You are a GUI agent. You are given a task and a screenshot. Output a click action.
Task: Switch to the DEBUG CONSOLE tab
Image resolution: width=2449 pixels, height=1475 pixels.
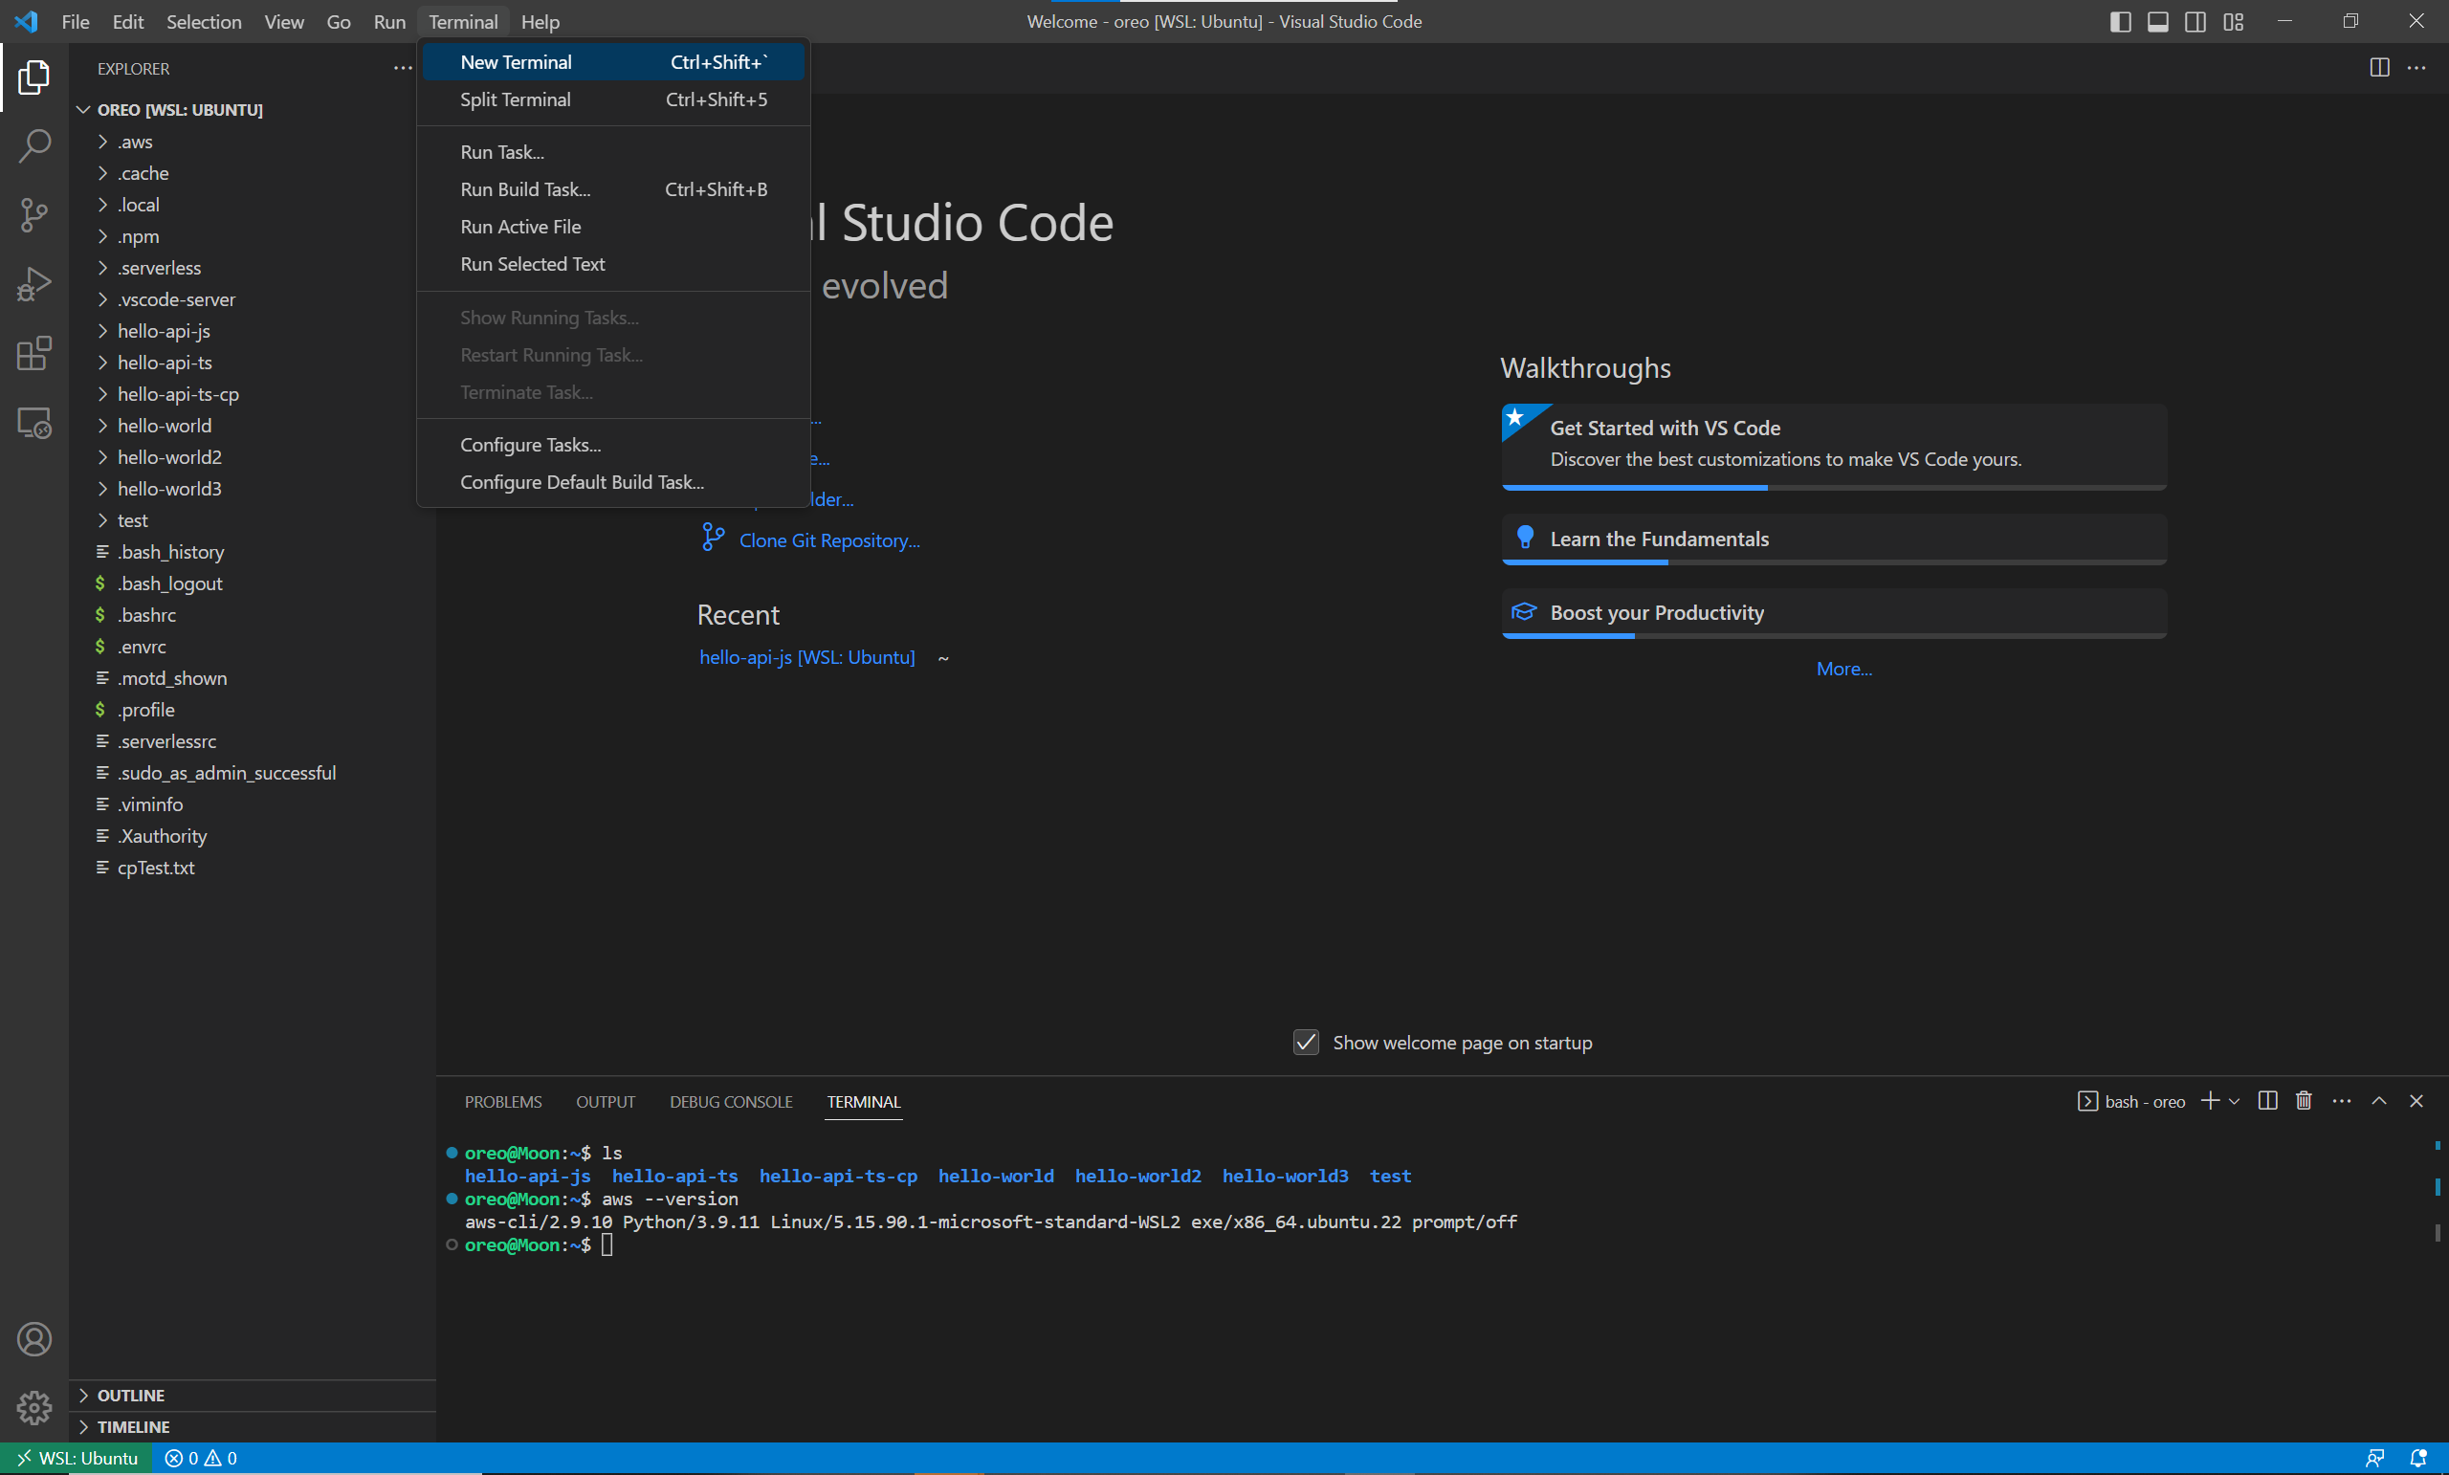pos(731,1102)
